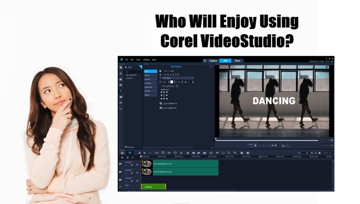Open the Media library panel icon
Screen dimensions: 360x204
pos(121,67)
